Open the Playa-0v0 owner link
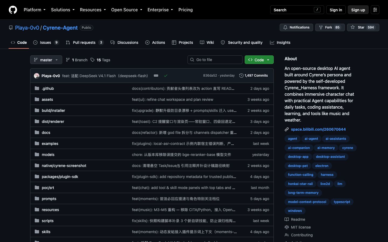This screenshot has width=388, height=242. 27,28
